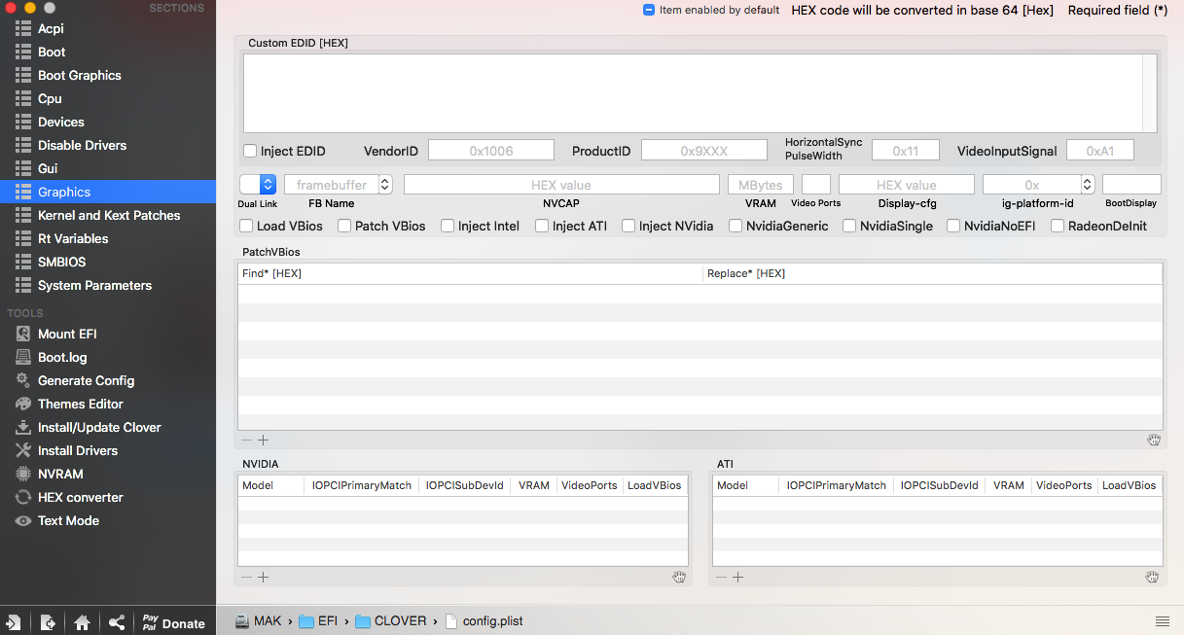The height and width of the screenshot is (635, 1184).
Task: Go to the SMBIOS section
Action: 61,262
